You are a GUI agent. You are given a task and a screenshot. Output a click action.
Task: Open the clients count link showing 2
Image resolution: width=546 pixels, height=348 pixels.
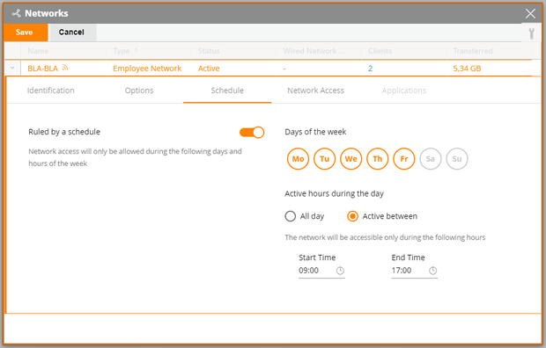point(370,69)
